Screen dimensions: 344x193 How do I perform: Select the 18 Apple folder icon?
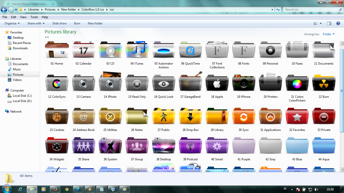(x=217, y=83)
